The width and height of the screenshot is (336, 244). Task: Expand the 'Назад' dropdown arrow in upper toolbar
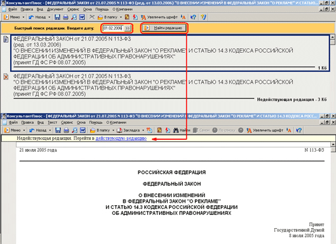[x=50, y=17]
